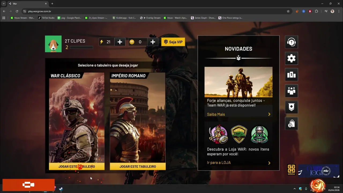
Task: Click the player level progress bar
Action: [81, 47]
